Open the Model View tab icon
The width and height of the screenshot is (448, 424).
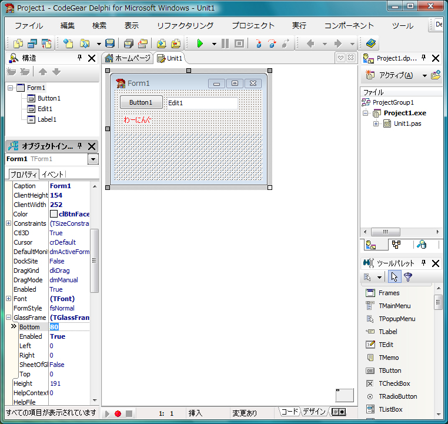pyautogui.click(x=396, y=245)
